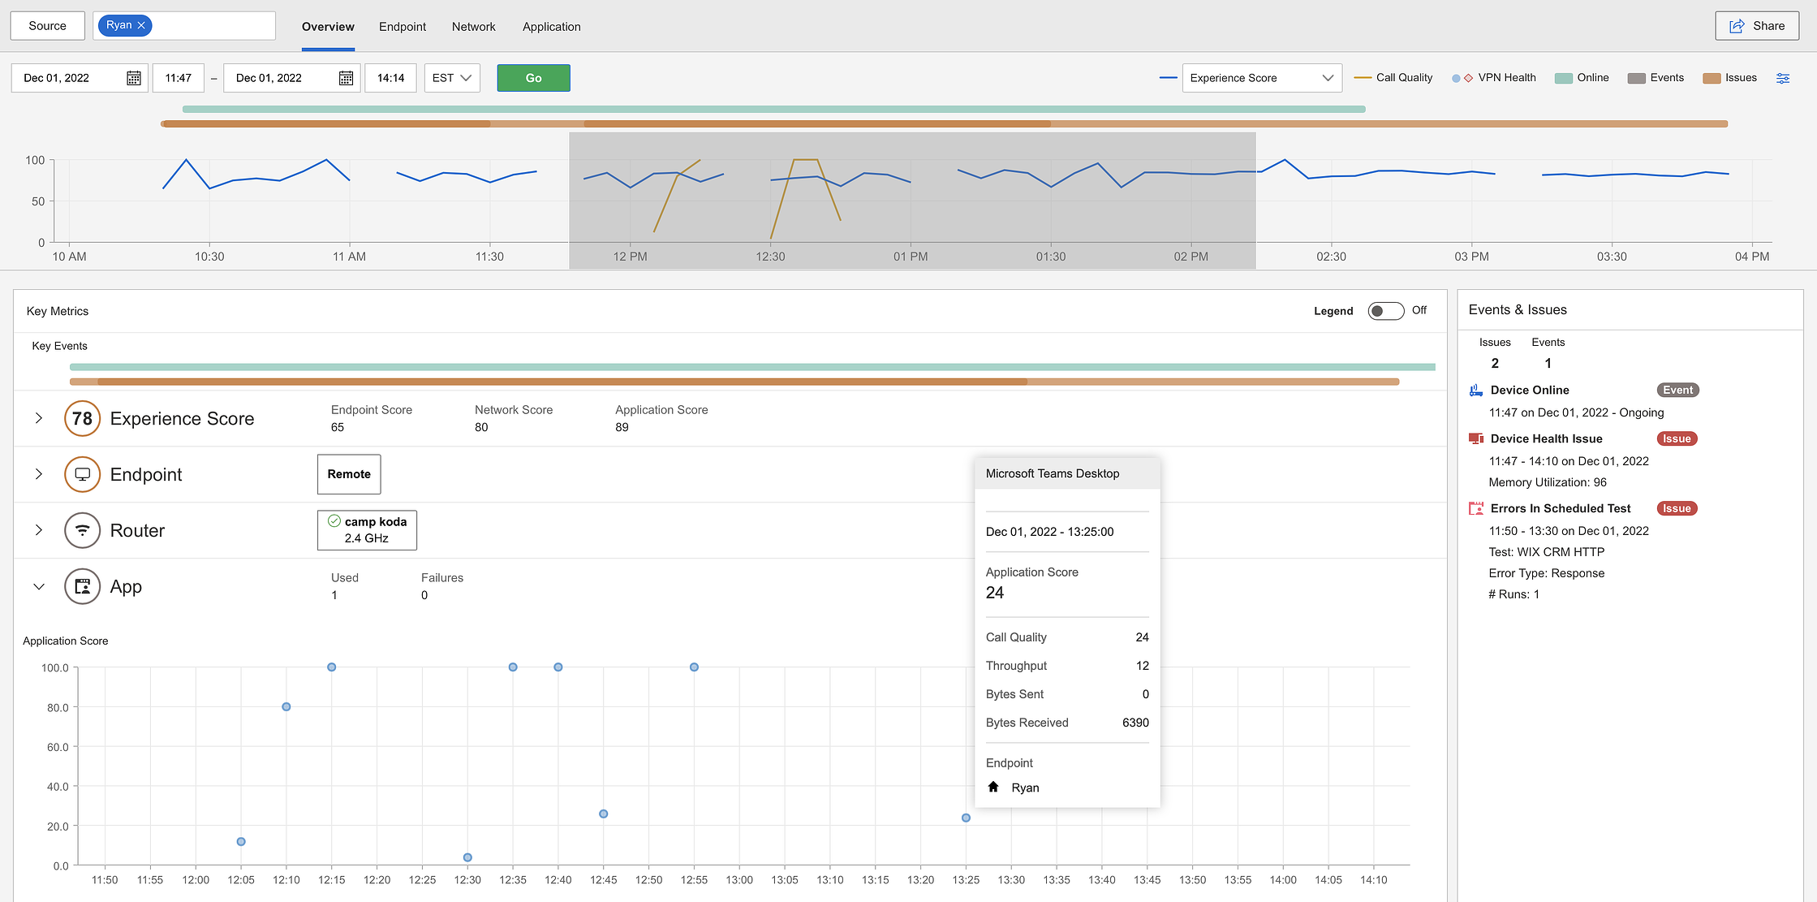
Task: Click the grey selected time range region
Action: (912, 201)
